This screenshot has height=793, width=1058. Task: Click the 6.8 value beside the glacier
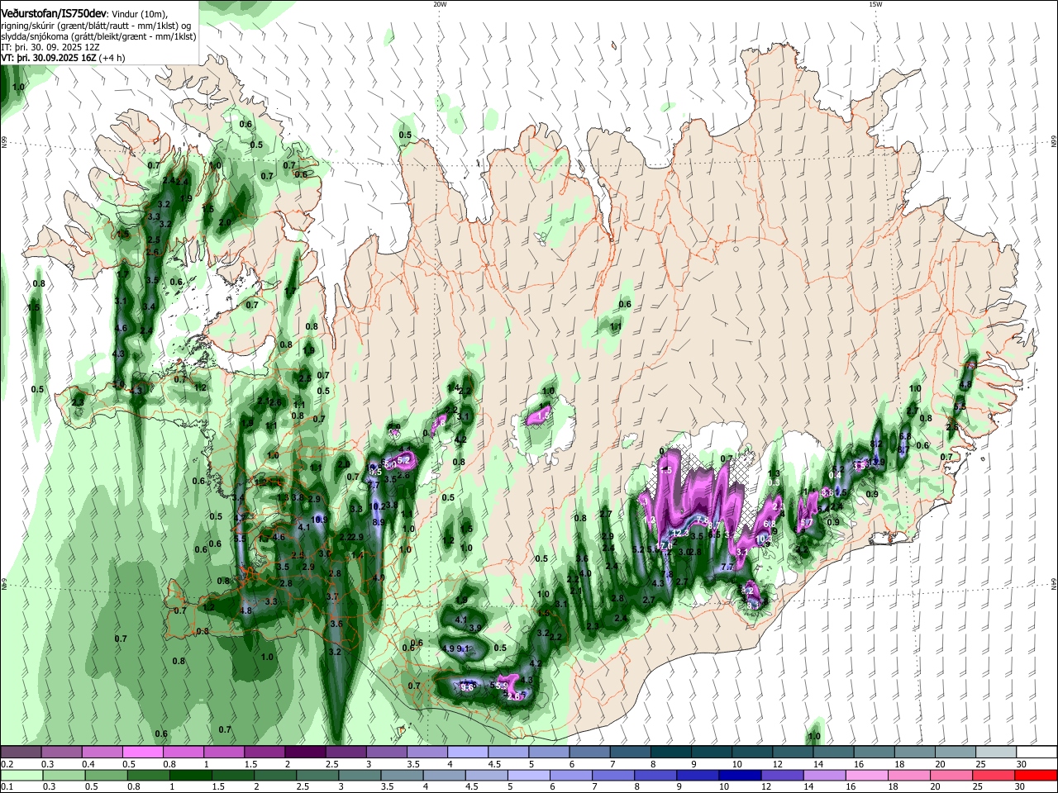(x=770, y=524)
